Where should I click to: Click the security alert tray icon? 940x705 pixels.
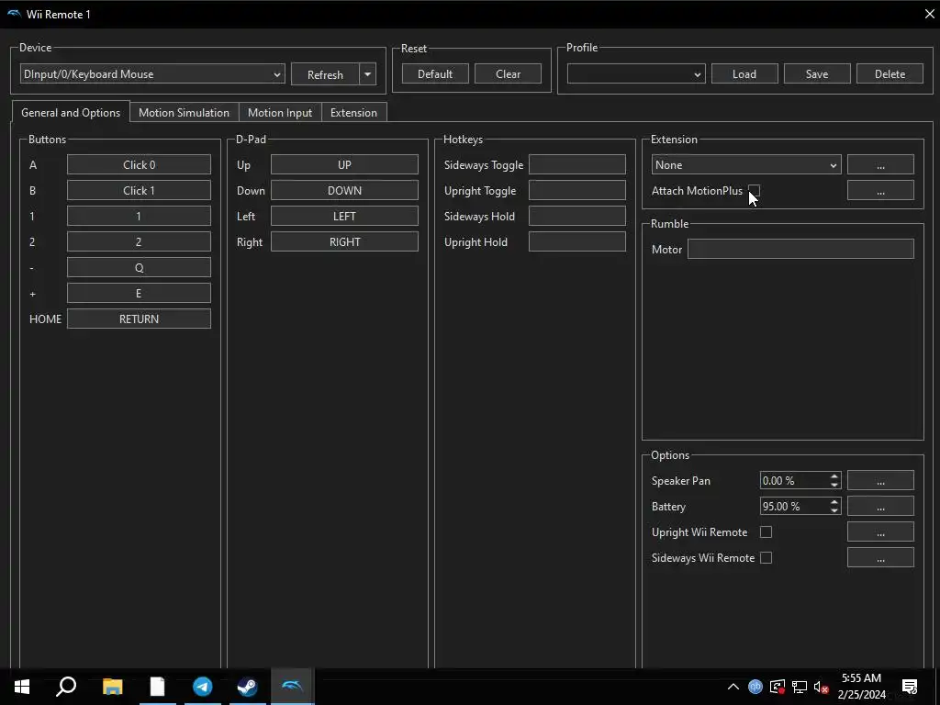pyautogui.click(x=778, y=687)
